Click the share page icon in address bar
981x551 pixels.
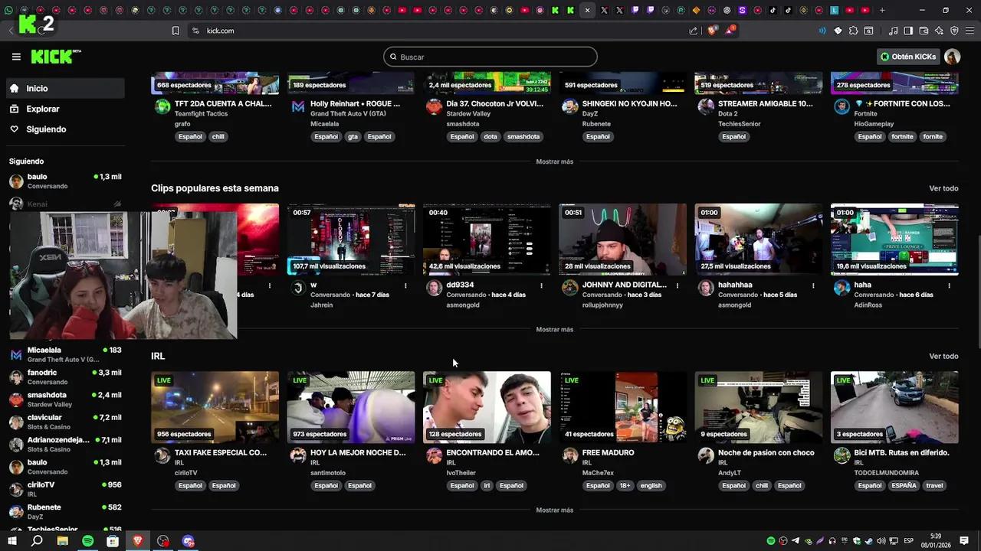tap(694, 31)
